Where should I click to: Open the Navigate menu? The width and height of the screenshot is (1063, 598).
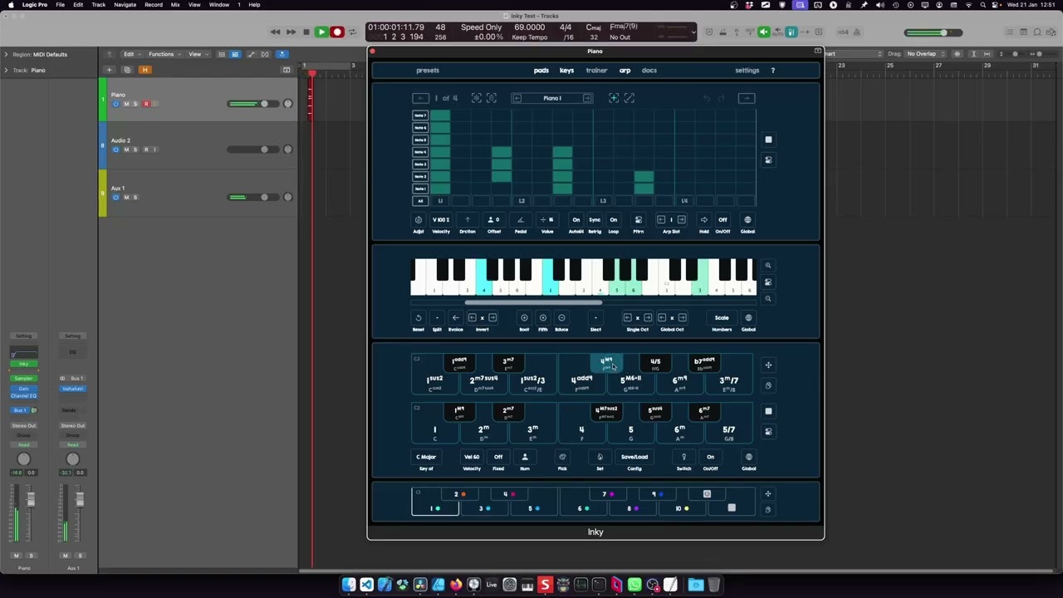[125, 5]
